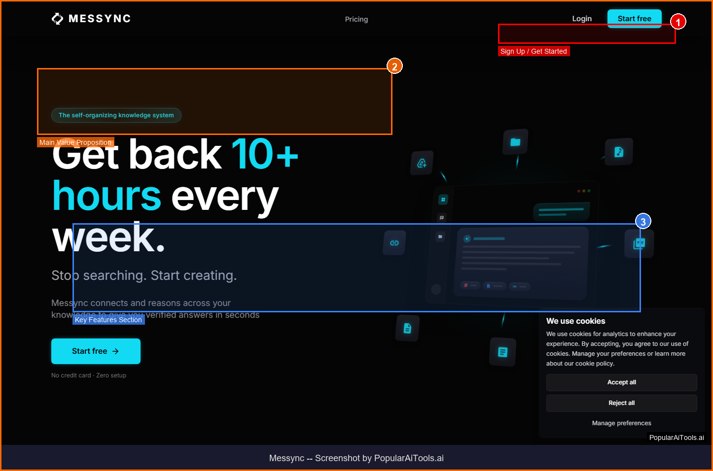Click the music file icon tile
Viewport: 713px width, 471px height.
pos(619,152)
